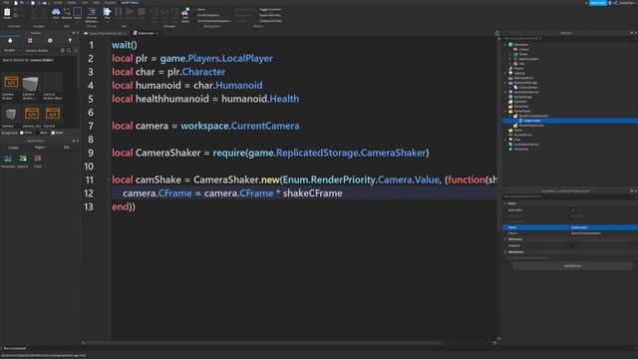Click the Stop test button

[142, 12]
